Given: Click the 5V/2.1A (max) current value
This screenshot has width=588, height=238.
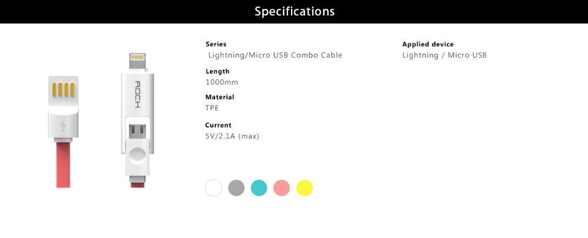Looking at the screenshot, I should click(x=232, y=136).
